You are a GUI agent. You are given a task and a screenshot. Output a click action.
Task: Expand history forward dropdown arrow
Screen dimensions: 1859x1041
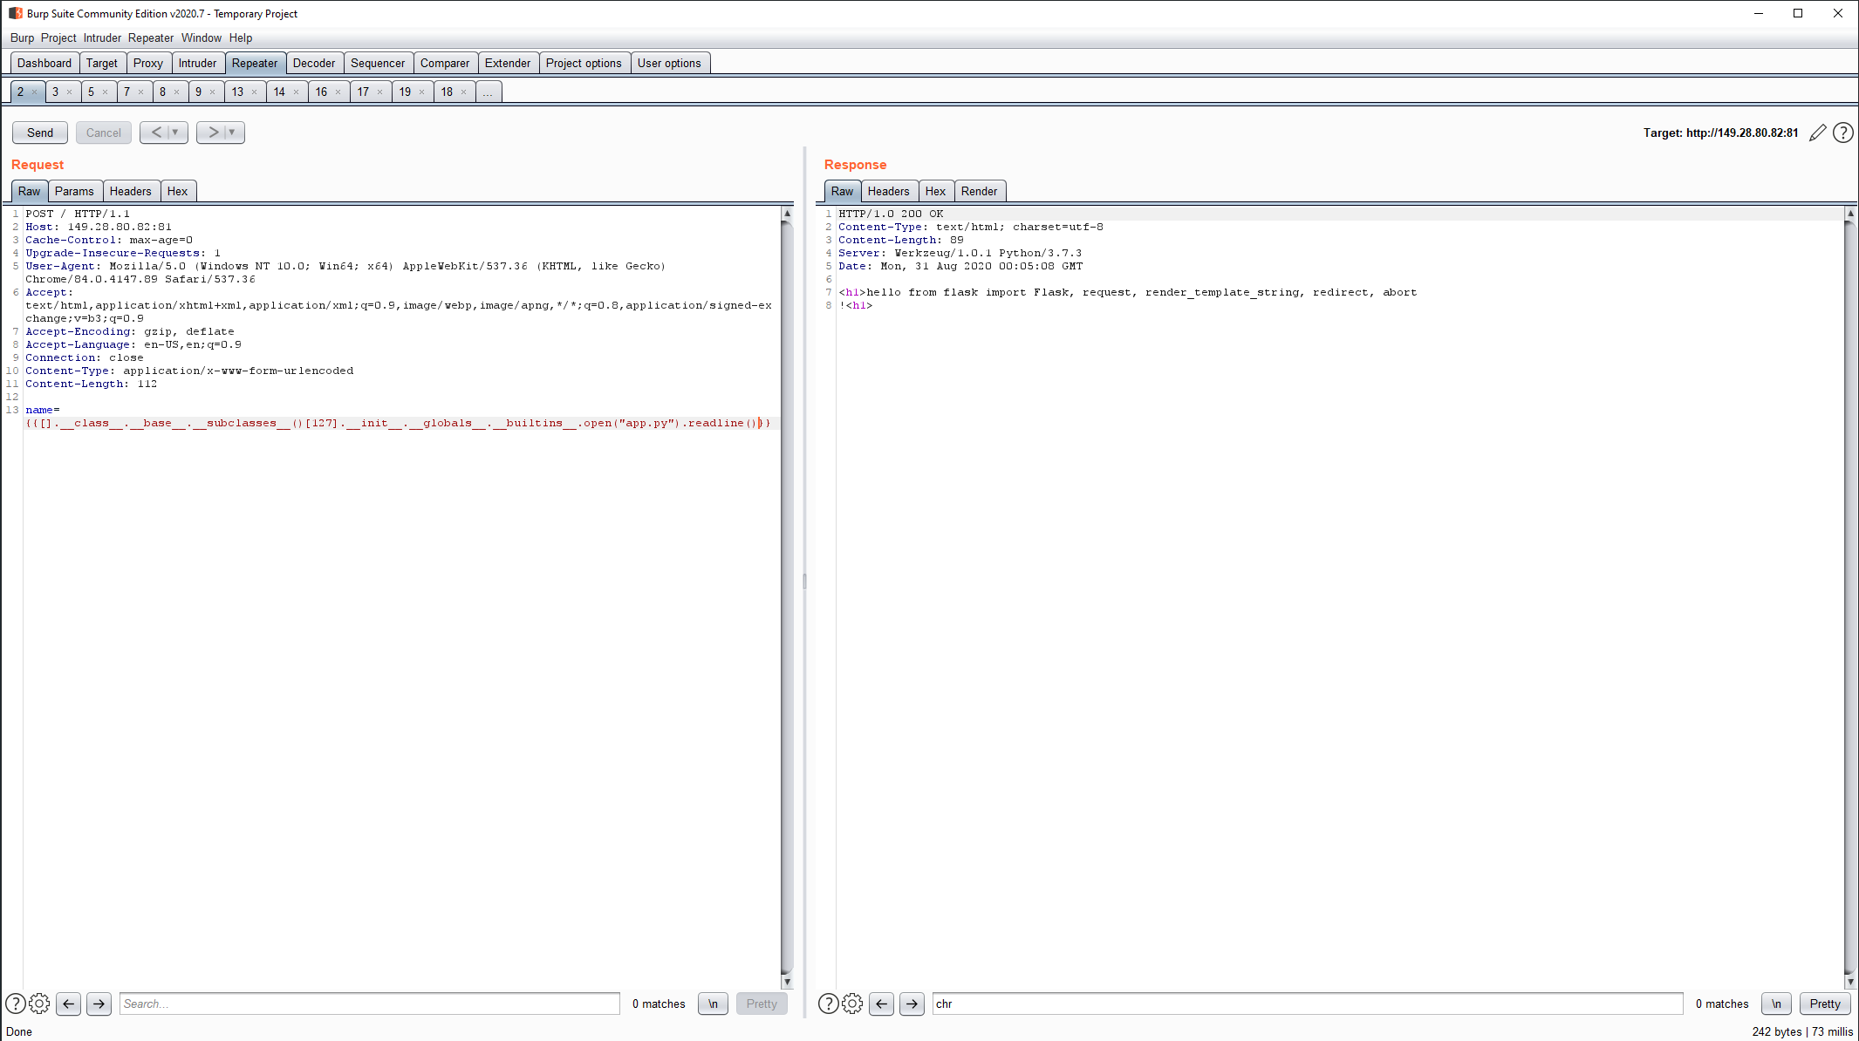pyautogui.click(x=232, y=133)
